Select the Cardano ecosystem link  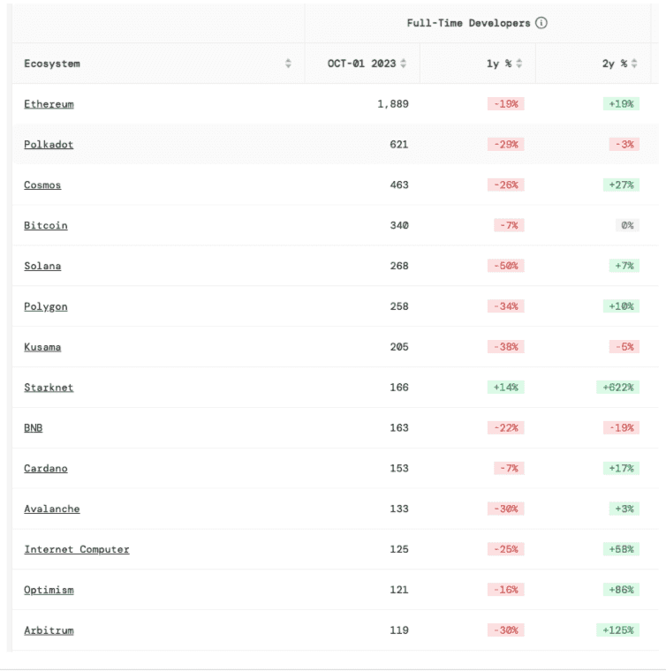coord(45,469)
